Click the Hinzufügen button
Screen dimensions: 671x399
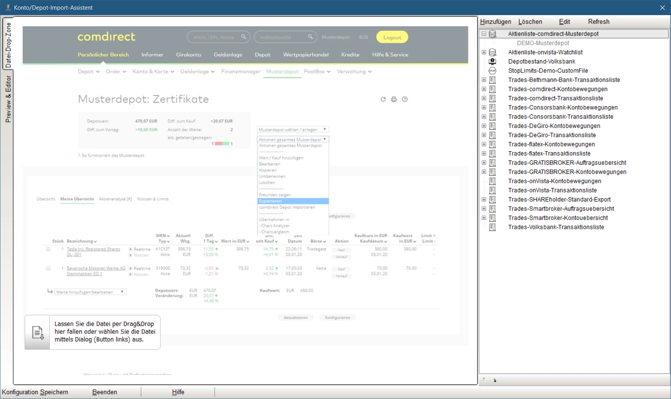(496, 22)
